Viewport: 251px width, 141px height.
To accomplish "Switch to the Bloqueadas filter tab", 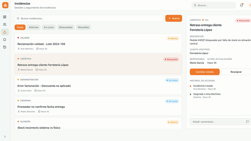I will coord(66,27).
